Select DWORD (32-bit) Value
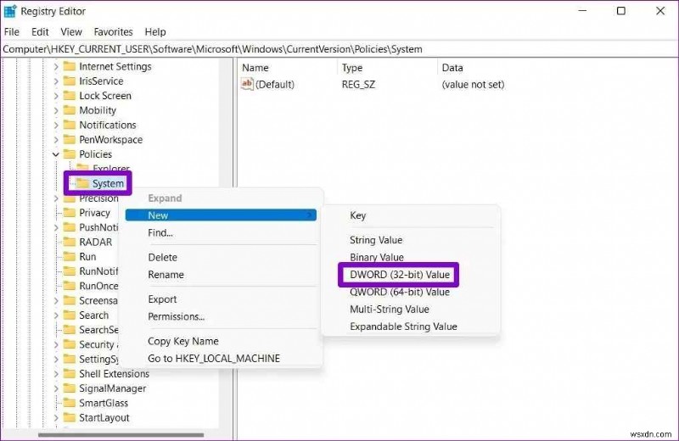 click(400, 275)
